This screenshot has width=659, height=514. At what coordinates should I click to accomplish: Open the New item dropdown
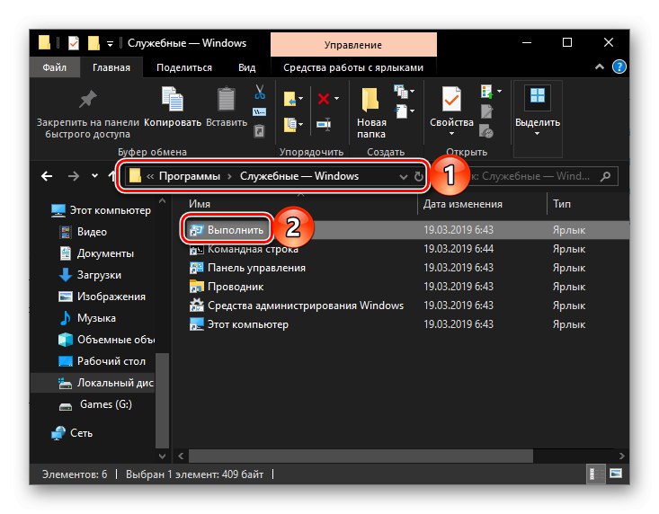(405, 91)
